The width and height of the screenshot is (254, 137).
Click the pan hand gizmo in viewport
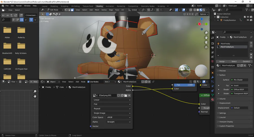tap(206, 38)
